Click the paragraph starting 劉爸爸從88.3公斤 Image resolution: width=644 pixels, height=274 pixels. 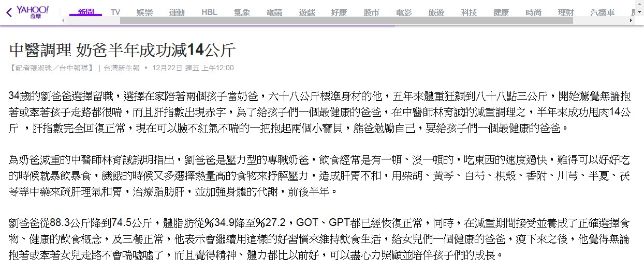[320, 239]
